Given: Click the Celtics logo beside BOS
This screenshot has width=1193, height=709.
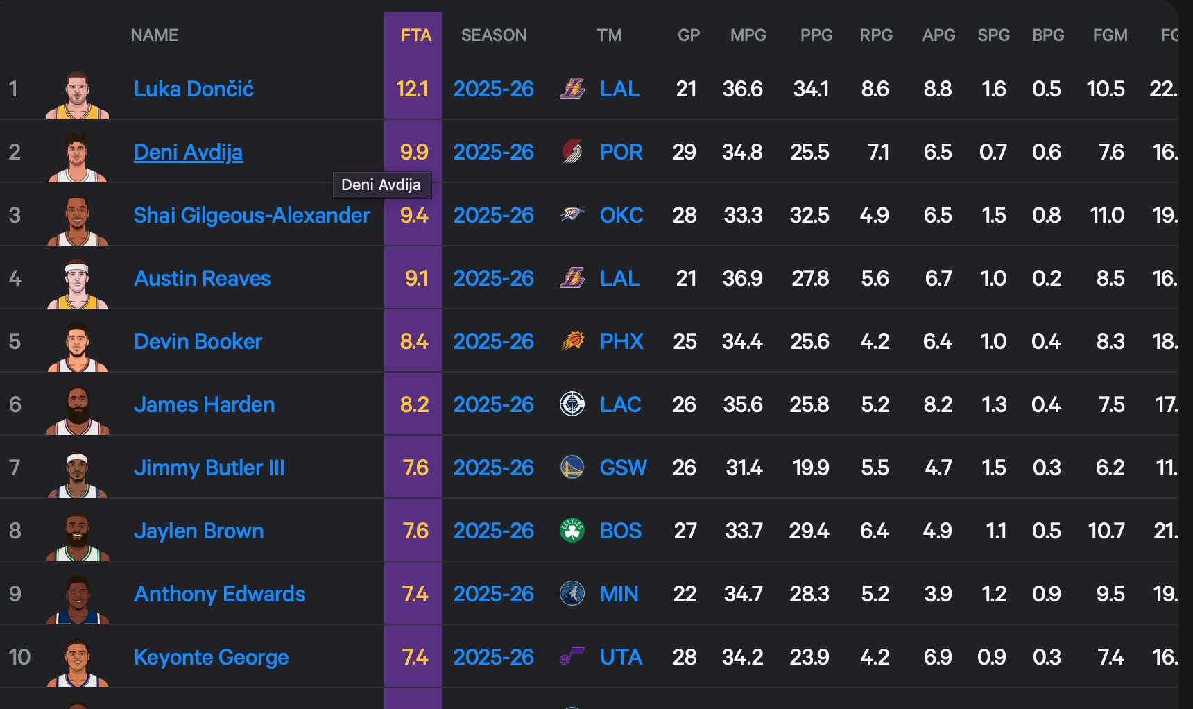Looking at the screenshot, I should [x=572, y=531].
